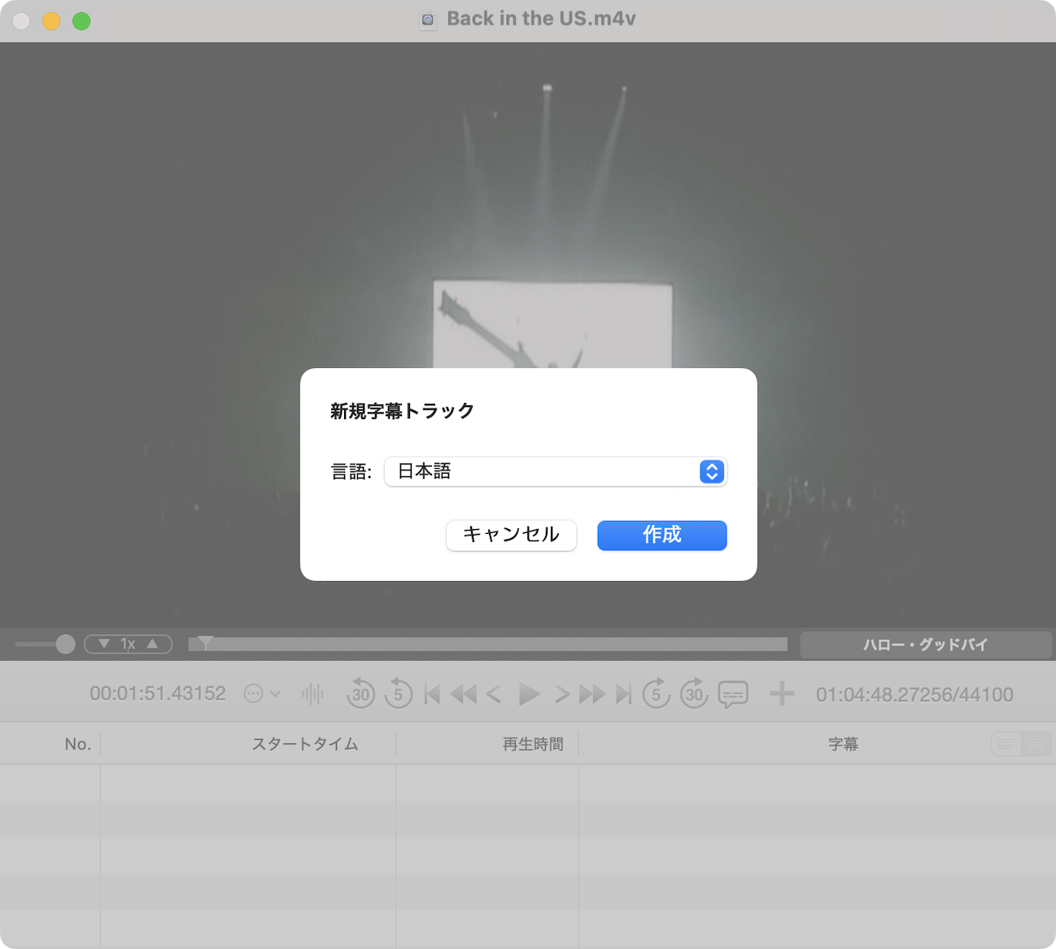Image resolution: width=1056 pixels, height=949 pixels.
Task: Open the 言語 language popup set to 日本語
Action: tap(555, 472)
